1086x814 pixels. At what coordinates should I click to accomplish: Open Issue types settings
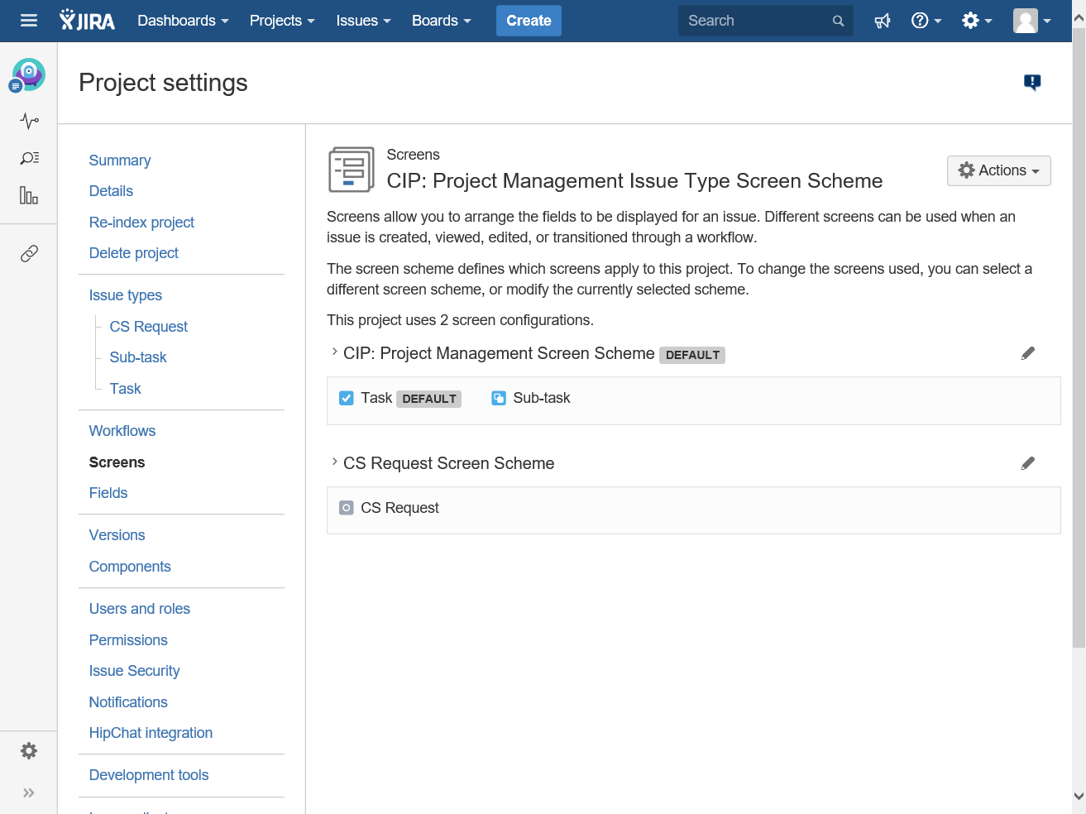tap(126, 295)
